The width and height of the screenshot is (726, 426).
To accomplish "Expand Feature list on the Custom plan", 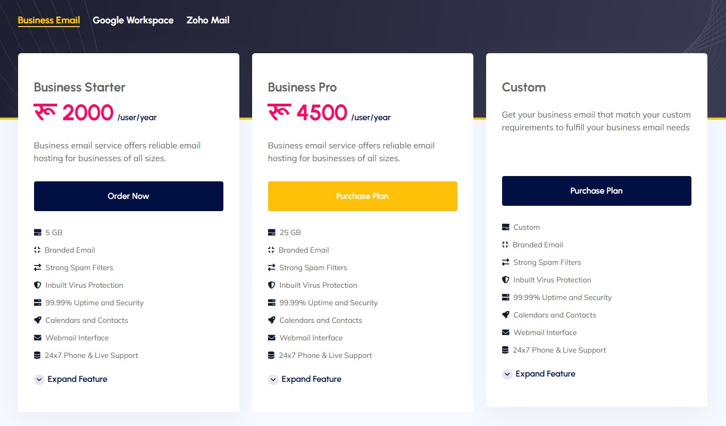I will [539, 374].
